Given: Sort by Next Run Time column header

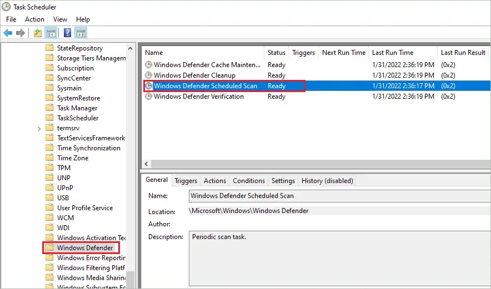Looking at the screenshot, I should point(344,53).
